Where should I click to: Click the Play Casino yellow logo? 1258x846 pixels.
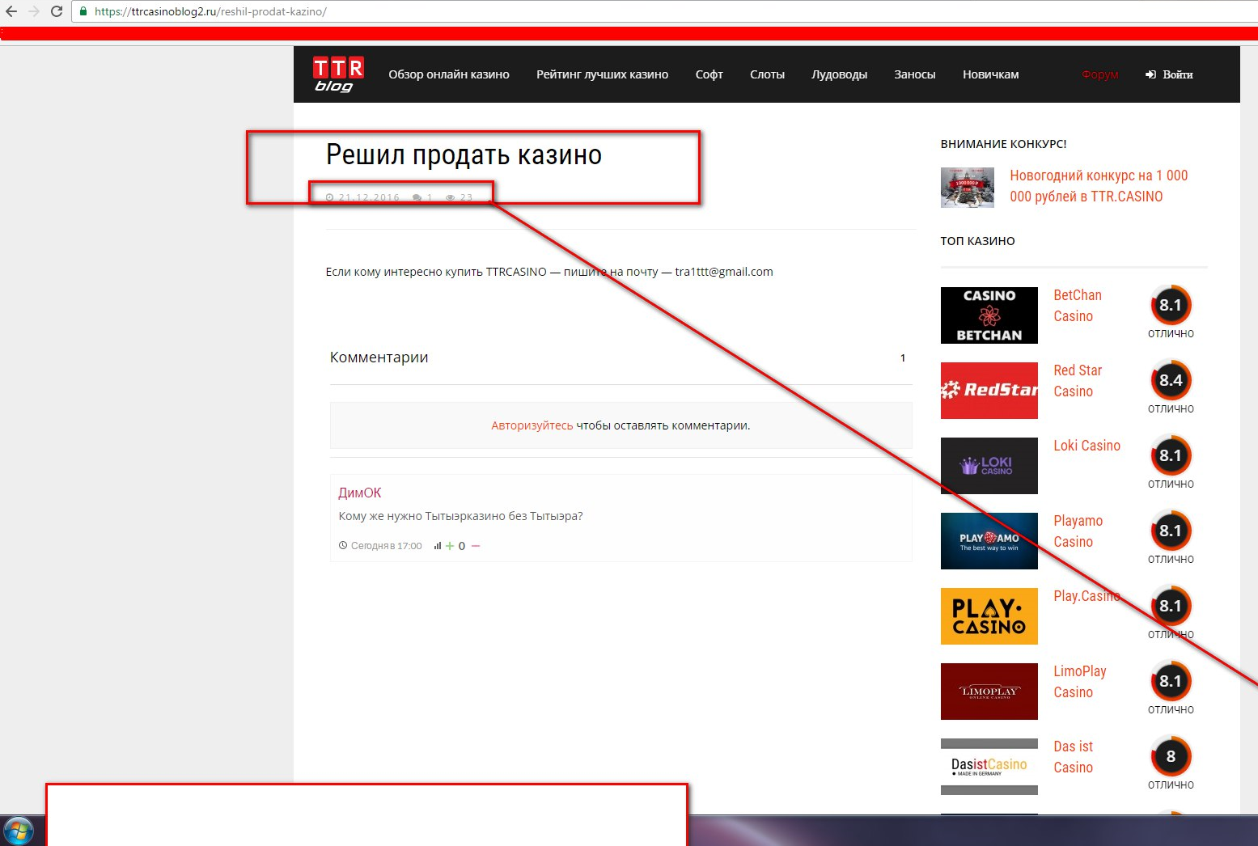pyautogui.click(x=989, y=616)
